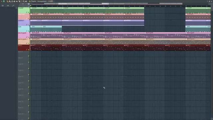
Task: Choose the dashed-rectangle Select tool
Action: pos(21,1)
